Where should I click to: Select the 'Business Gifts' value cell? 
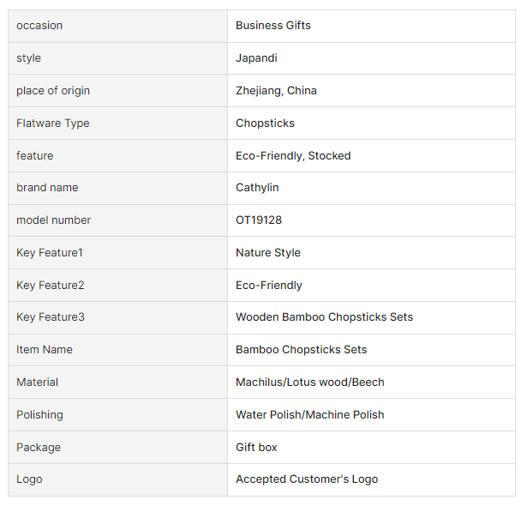[273, 26]
